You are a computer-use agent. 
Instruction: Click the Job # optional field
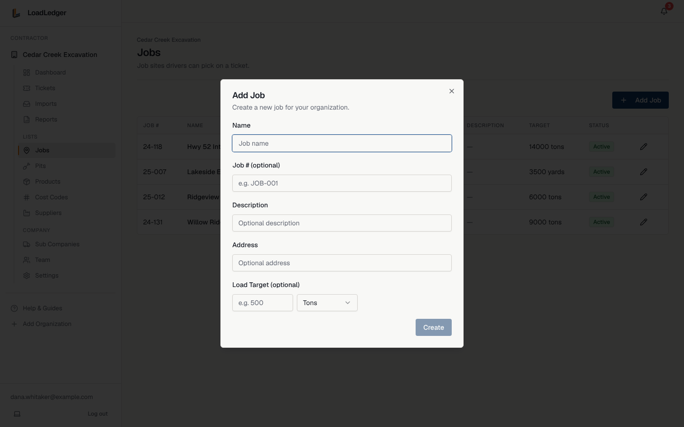pyautogui.click(x=342, y=183)
